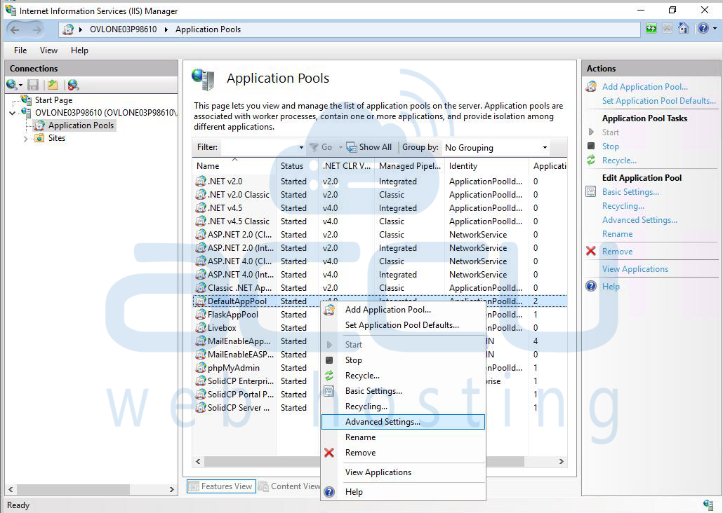Click Add Application Pool link in Actions

point(644,87)
